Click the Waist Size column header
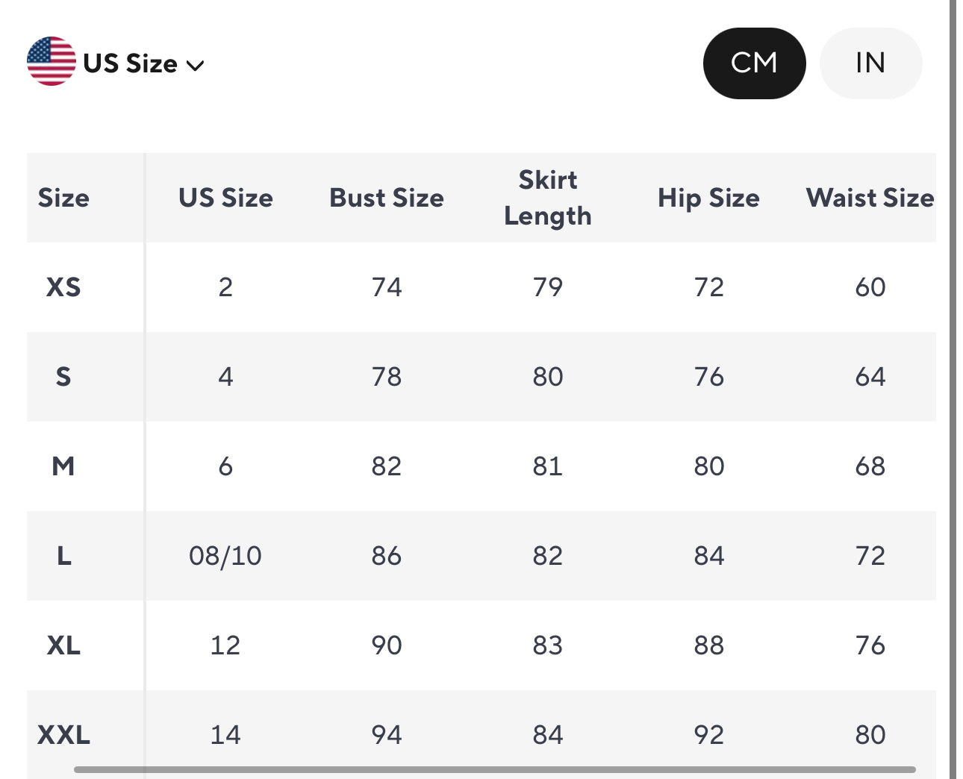The height and width of the screenshot is (779, 963). point(870,198)
